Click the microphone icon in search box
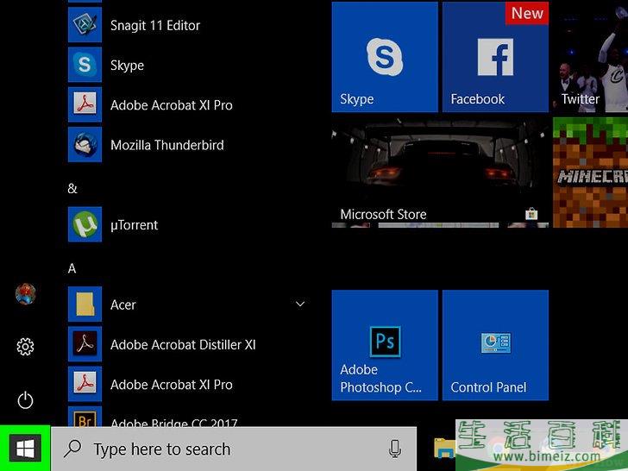This screenshot has height=471, width=628. point(395,449)
